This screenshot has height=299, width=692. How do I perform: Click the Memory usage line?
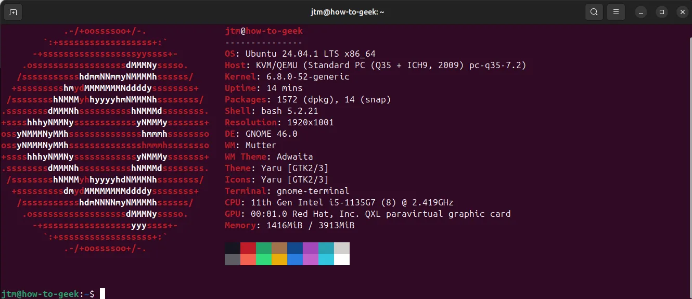[289, 225]
